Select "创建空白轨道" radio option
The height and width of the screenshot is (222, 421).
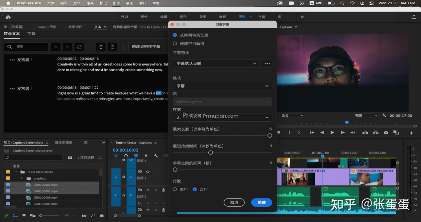[x=175, y=44]
